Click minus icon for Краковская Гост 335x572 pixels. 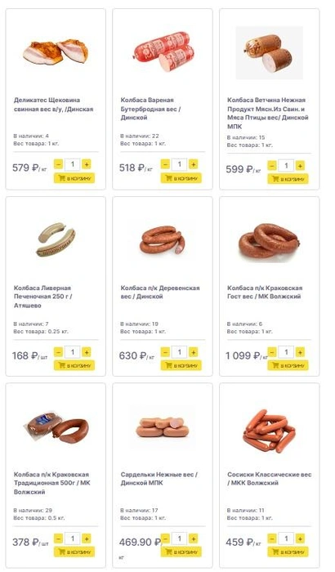pos(272,352)
